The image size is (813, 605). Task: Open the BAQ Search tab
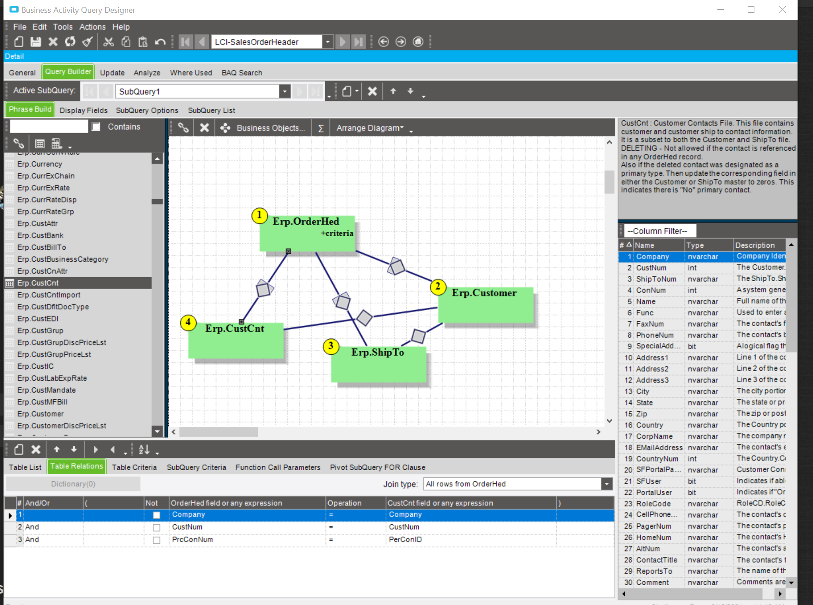(x=242, y=73)
